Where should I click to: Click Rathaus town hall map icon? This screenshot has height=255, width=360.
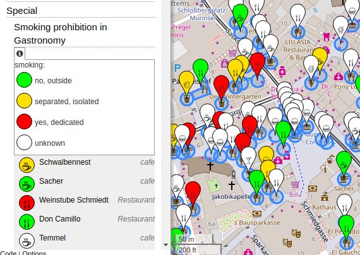325,197
